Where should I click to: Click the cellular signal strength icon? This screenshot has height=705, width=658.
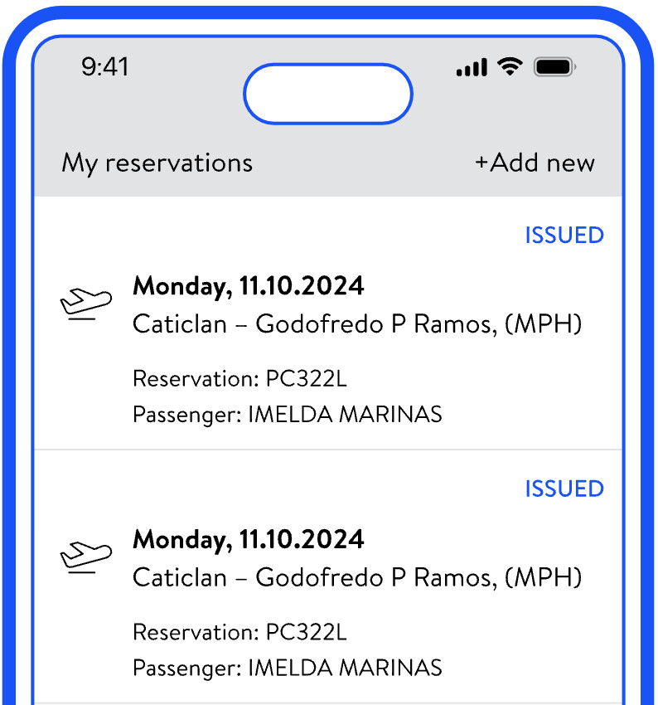tap(472, 68)
